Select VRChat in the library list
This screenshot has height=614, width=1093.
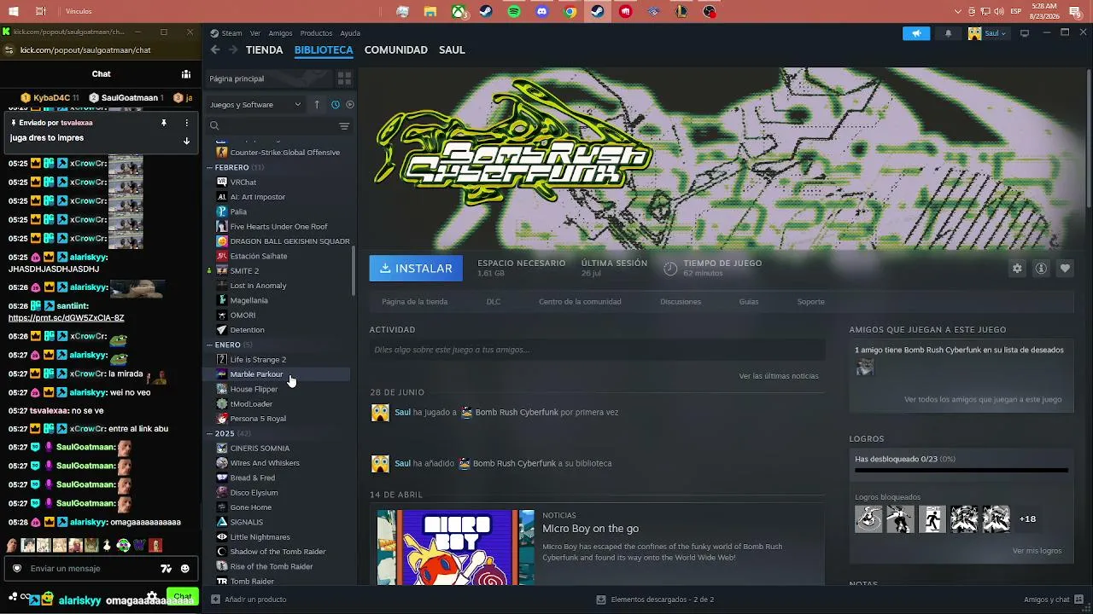point(243,182)
